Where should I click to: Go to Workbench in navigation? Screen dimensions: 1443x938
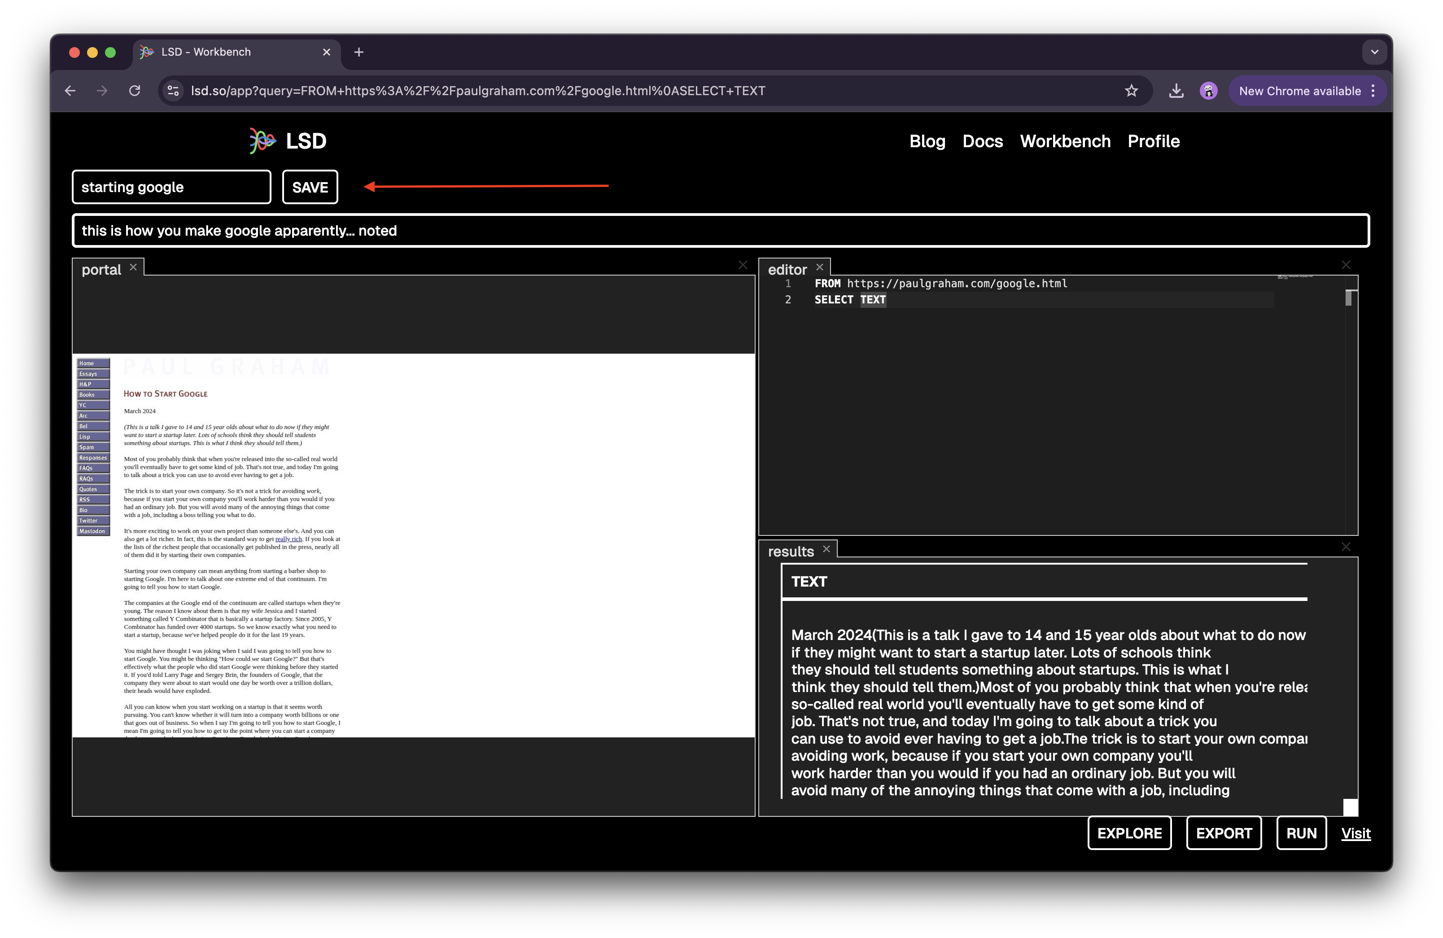click(x=1065, y=141)
